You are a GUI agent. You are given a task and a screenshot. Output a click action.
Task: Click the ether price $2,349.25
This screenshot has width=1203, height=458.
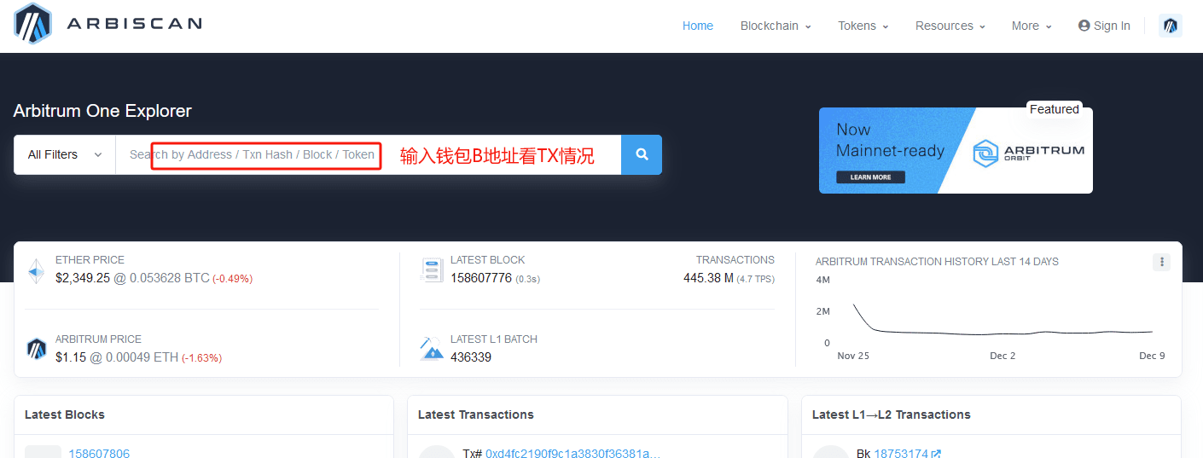coord(83,278)
